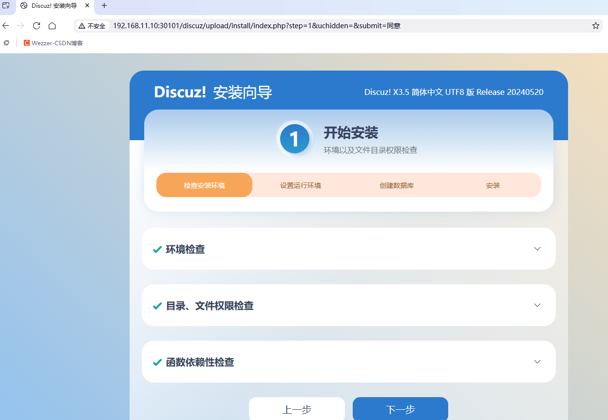This screenshot has width=608, height=420.
Task: Expand the 函数依赖性检查 section chevron
Action: click(537, 362)
